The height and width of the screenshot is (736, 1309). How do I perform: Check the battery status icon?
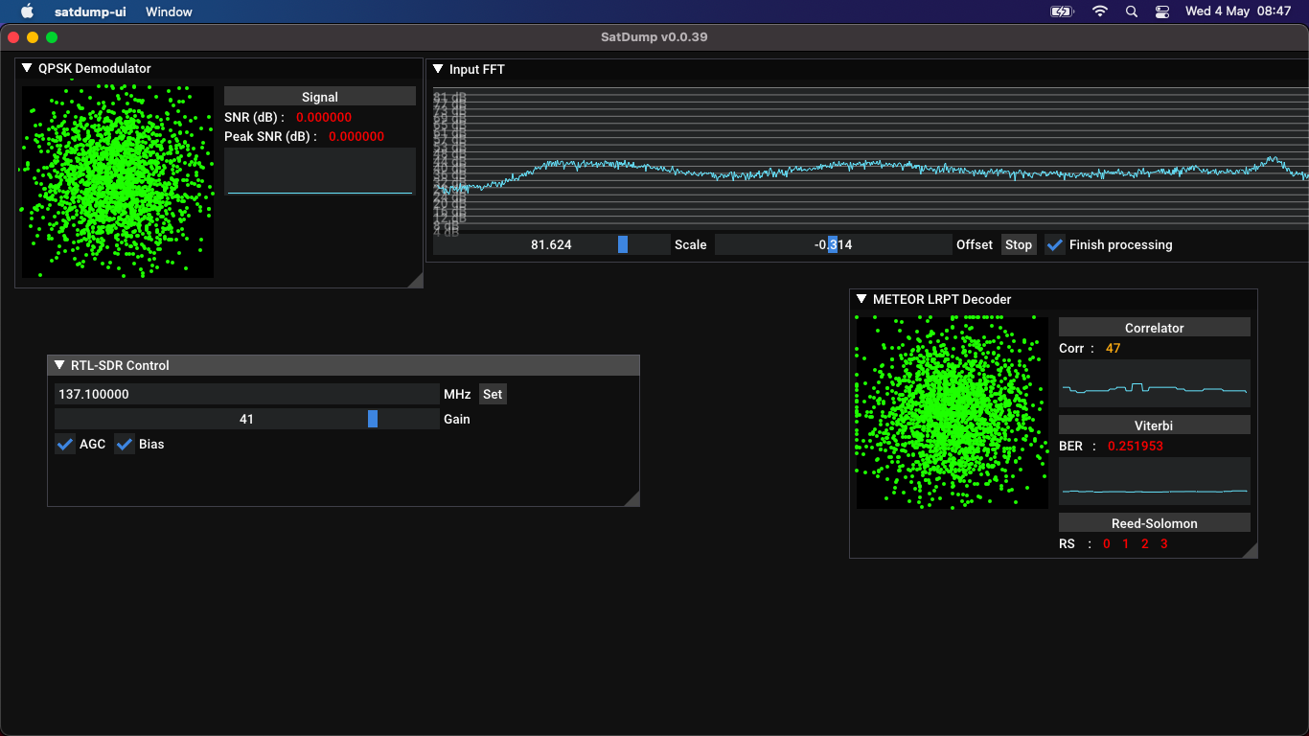coord(1063,11)
